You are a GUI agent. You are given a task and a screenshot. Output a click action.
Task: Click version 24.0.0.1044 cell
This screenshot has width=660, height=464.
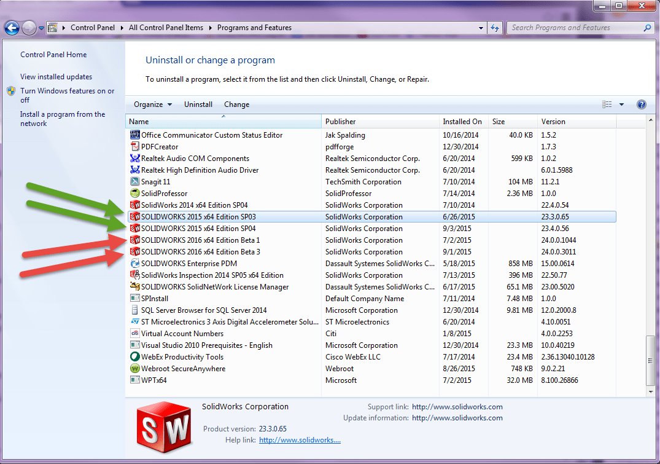coord(559,240)
